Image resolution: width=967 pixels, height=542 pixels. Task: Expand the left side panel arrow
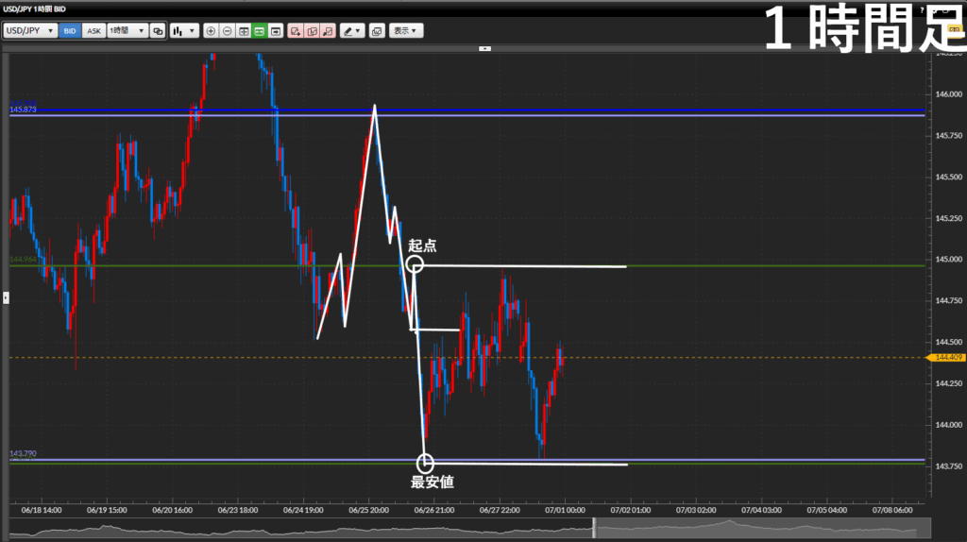click(x=6, y=297)
